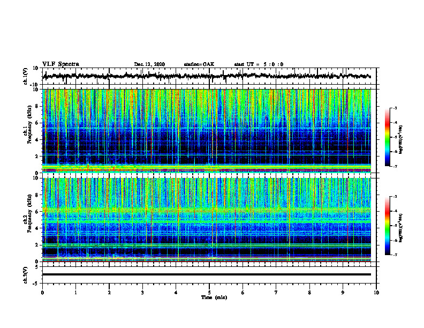Click the log(PSD) label beside ch.1 colorbar

click(401, 139)
